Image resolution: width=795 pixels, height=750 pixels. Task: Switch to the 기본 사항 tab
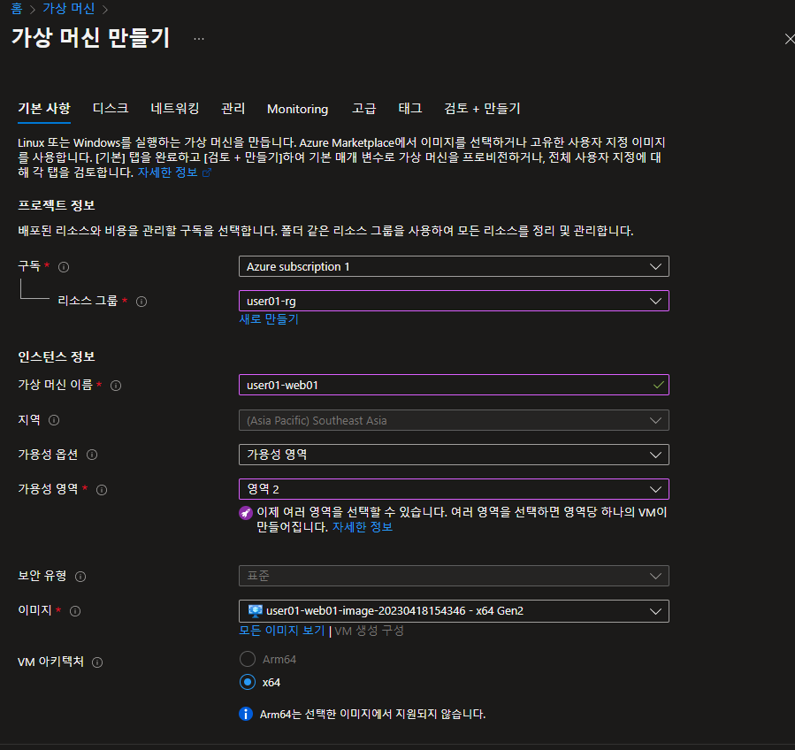tap(44, 109)
